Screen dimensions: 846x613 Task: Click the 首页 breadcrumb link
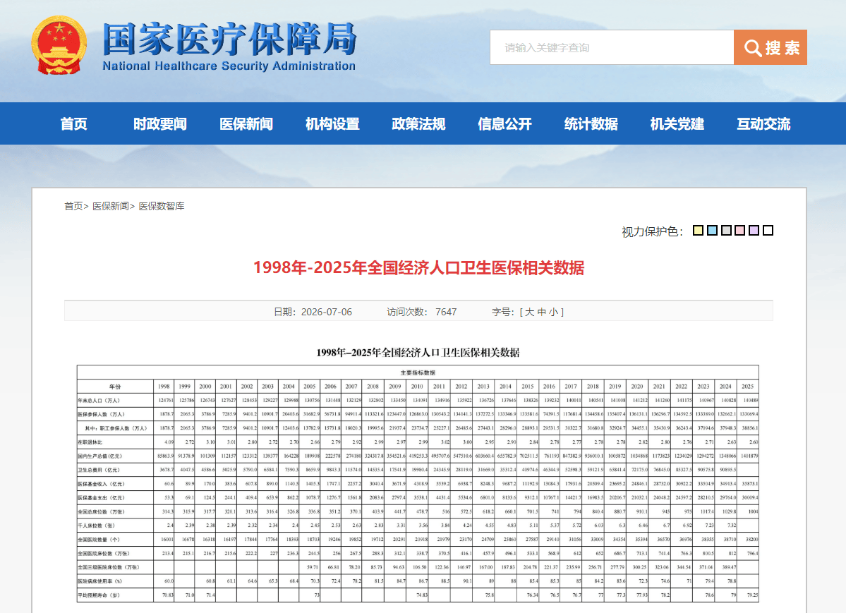[x=73, y=206]
